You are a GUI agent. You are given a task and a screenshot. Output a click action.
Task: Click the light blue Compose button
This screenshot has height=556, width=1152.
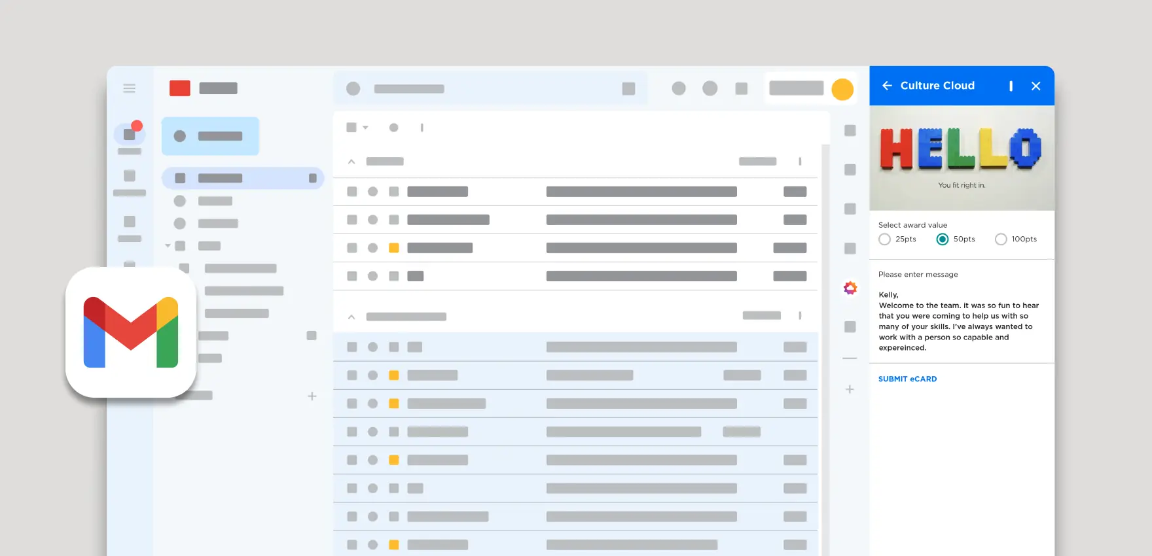click(x=210, y=136)
